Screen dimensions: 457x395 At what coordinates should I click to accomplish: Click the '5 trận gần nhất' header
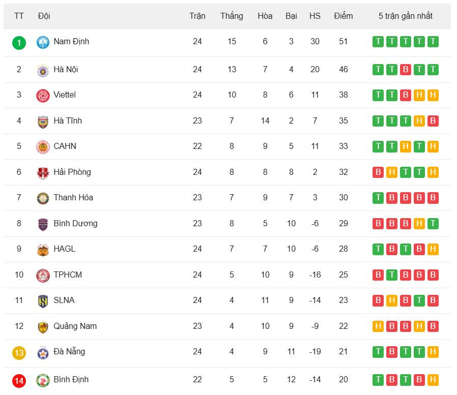(x=406, y=16)
